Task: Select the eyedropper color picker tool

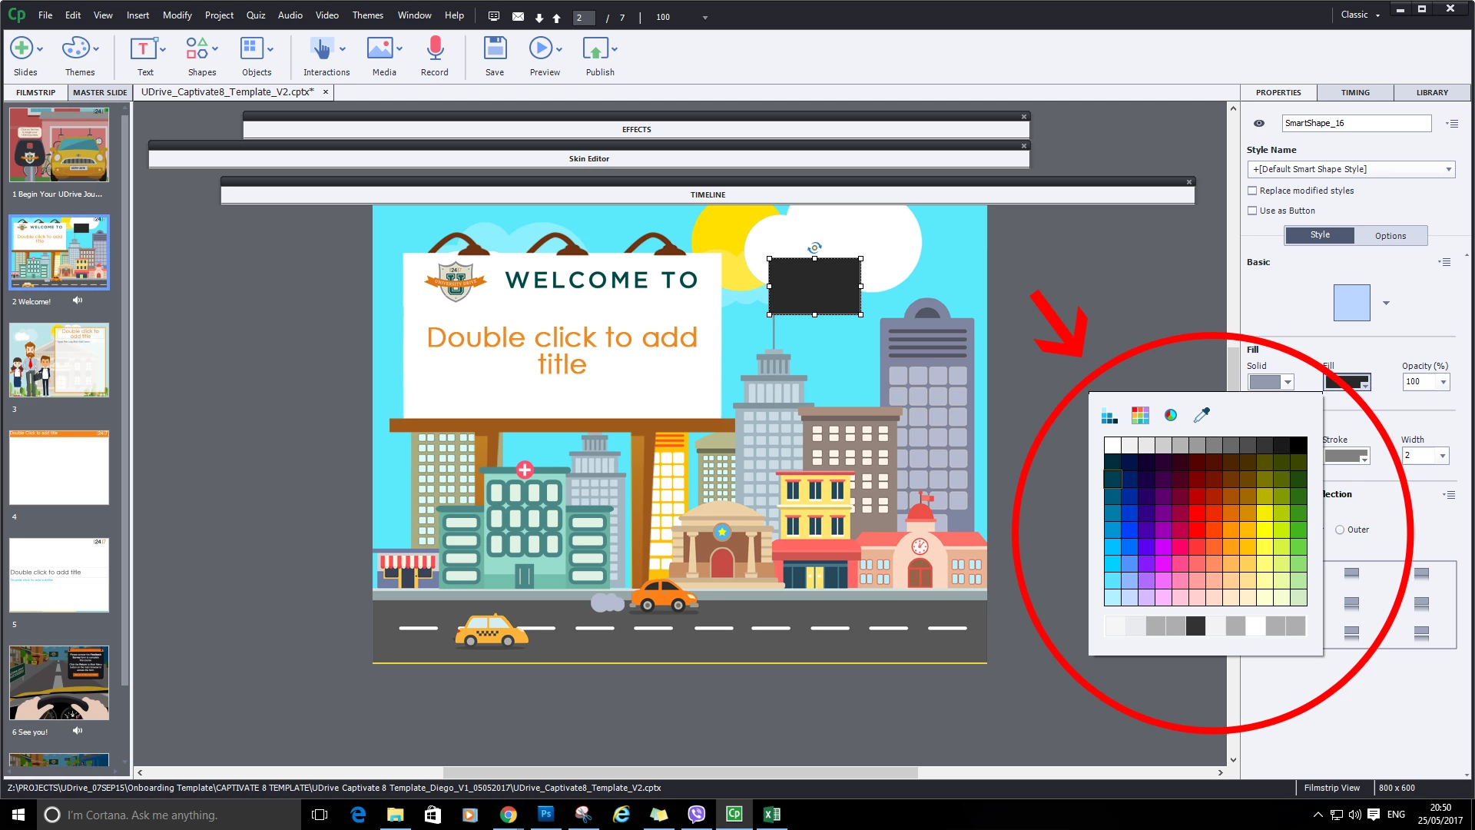Action: pos(1202,416)
